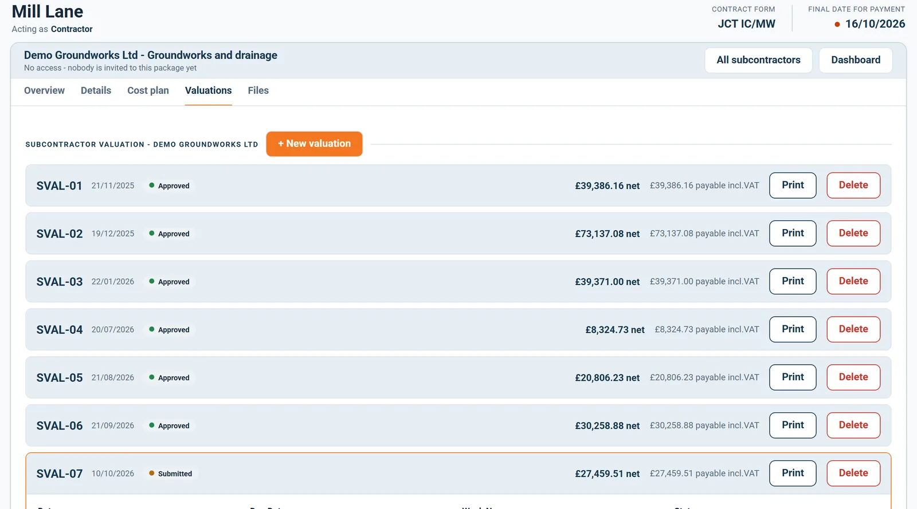Click the Mill Lane project title

(48, 11)
